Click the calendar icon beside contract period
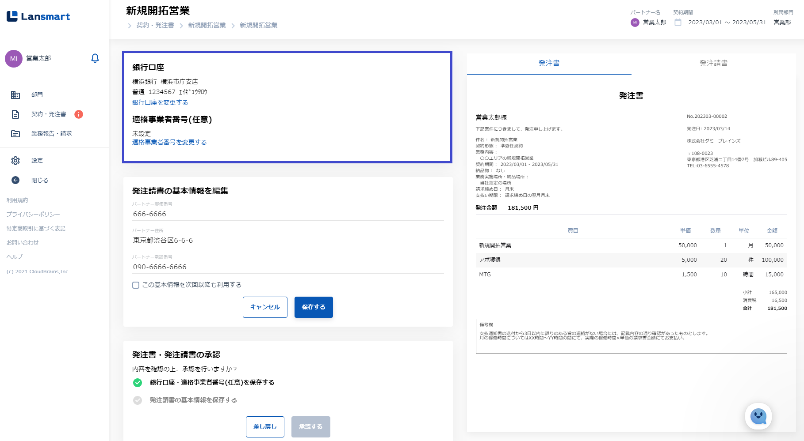 [678, 22]
